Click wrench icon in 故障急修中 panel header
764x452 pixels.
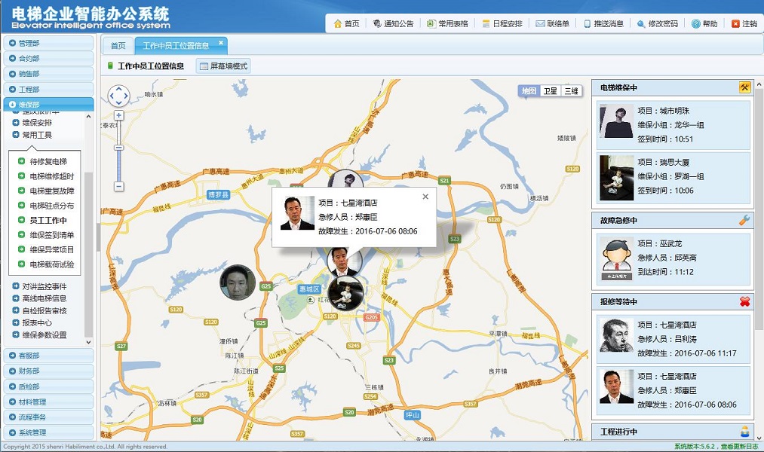click(744, 221)
